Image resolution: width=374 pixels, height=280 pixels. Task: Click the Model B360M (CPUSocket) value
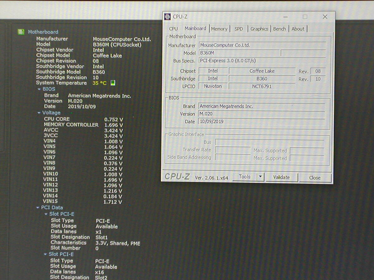tap(117, 44)
